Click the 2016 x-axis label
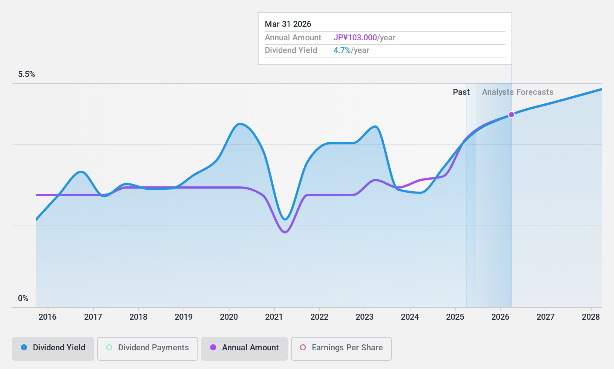This screenshot has height=369, width=614. pos(47,317)
